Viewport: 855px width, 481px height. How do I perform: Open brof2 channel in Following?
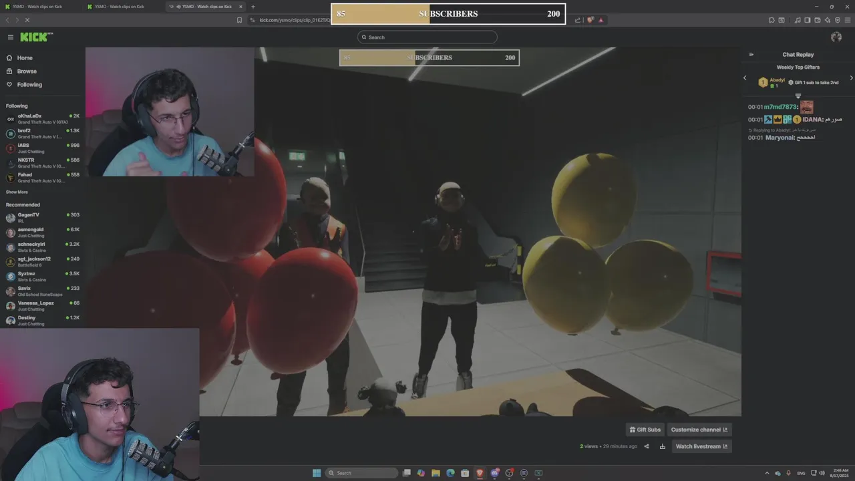[43, 134]
